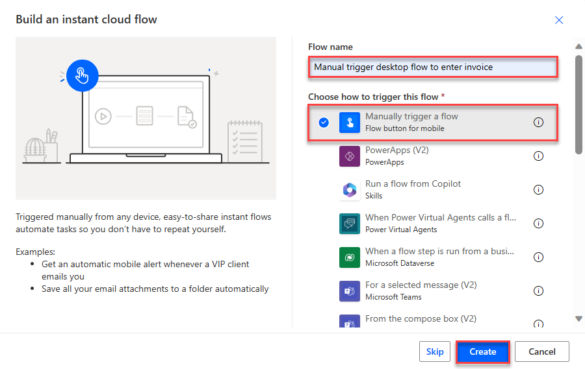585x369 pixels.
Task: Click the trigger list scroll down arrow
Action: click(578, 318)
